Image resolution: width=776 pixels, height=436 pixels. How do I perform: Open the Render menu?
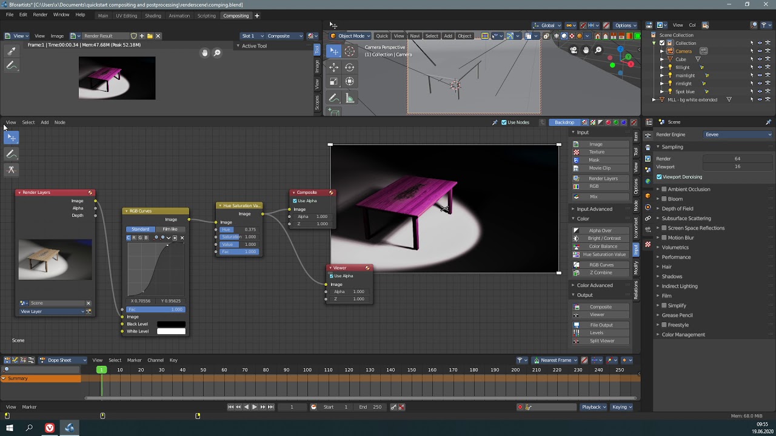coord(40,15)
